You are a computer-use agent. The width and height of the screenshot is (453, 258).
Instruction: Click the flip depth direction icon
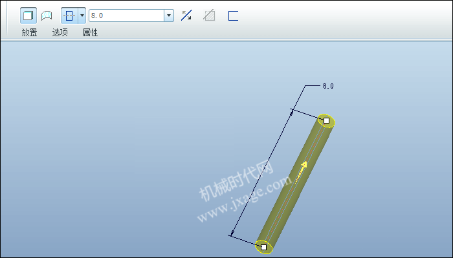tap(186, 16)
